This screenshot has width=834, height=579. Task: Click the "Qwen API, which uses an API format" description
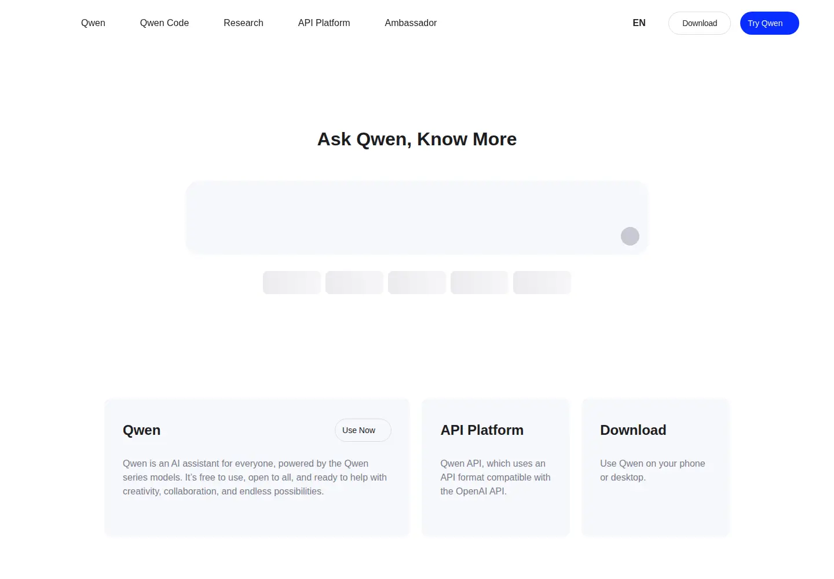(495, 478)
